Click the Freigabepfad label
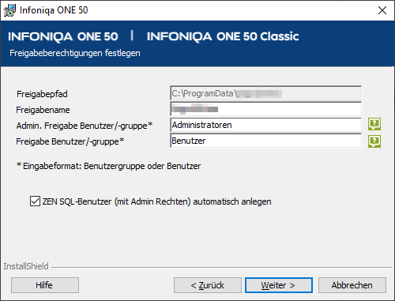Screen dimensions: 395x301 42,94
